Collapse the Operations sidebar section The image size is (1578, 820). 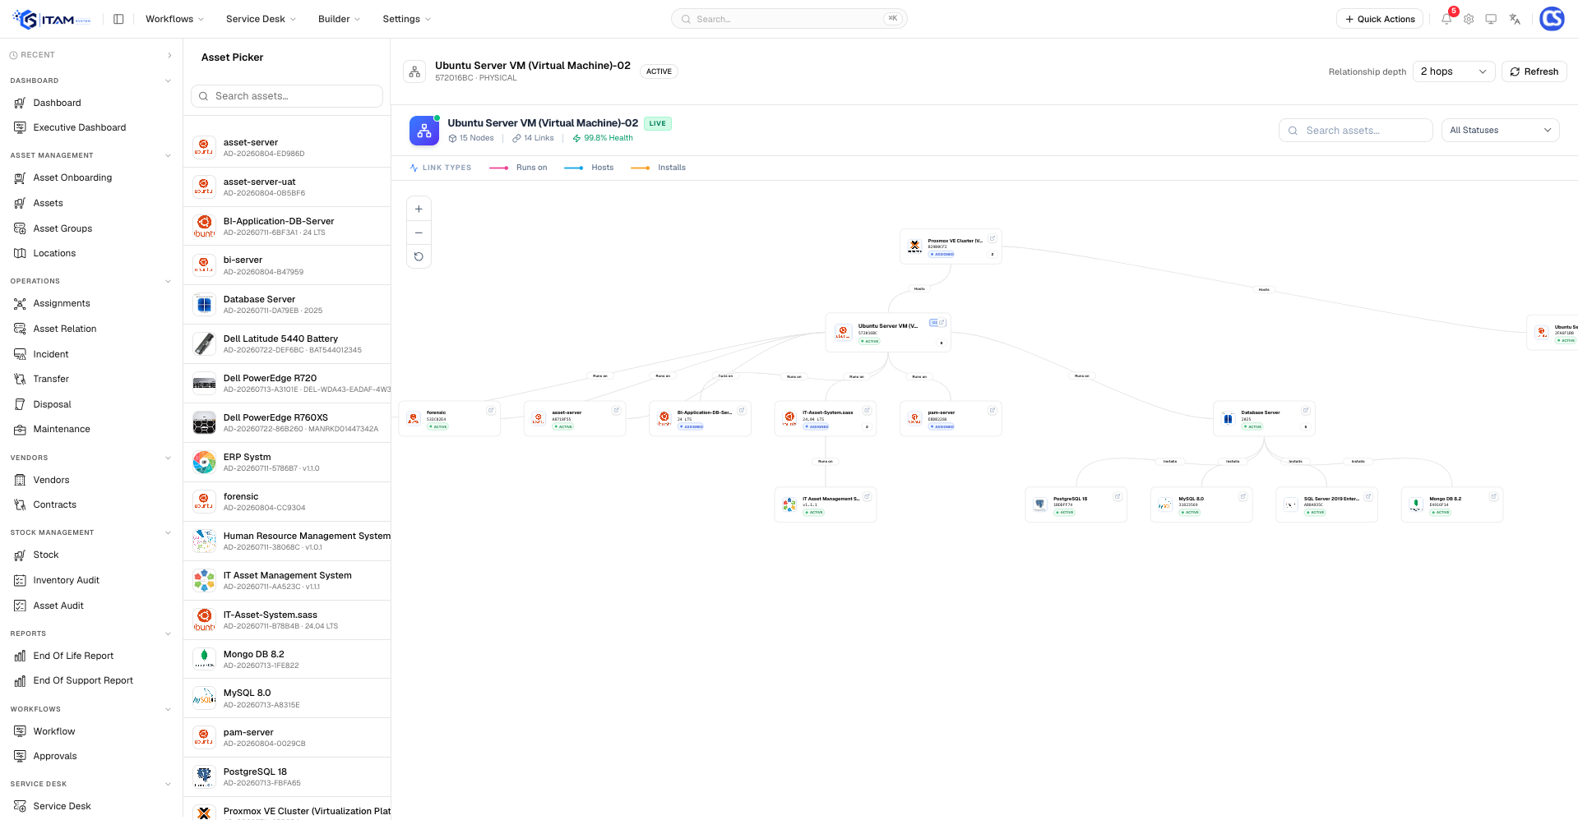pos(168,281)
